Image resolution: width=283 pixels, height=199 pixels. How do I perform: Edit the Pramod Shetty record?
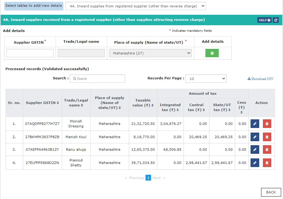pyautogui.click(x=255, y=163)
